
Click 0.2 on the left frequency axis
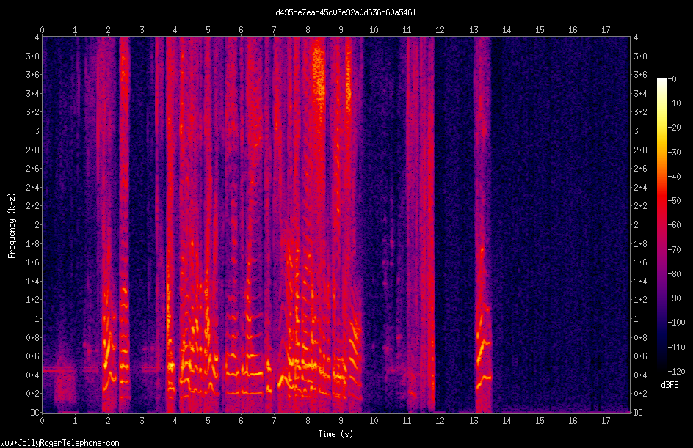tap(32, 394)
